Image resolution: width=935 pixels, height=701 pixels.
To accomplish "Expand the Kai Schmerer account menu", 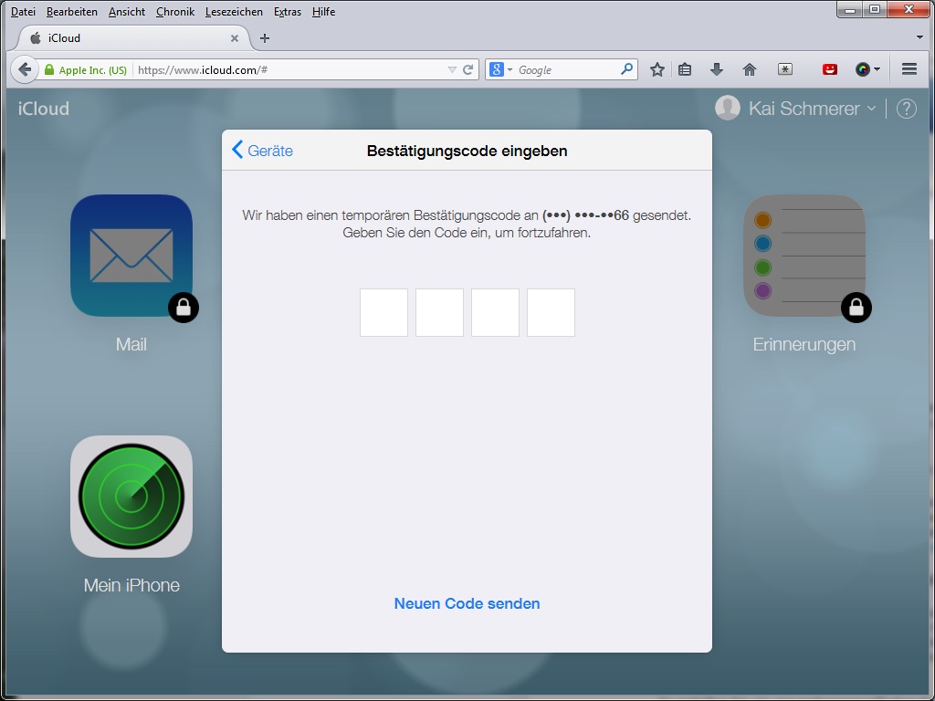I will (x=871, y=109).
